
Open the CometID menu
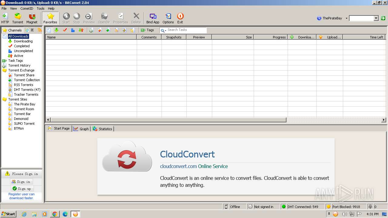tap(27, 8)
